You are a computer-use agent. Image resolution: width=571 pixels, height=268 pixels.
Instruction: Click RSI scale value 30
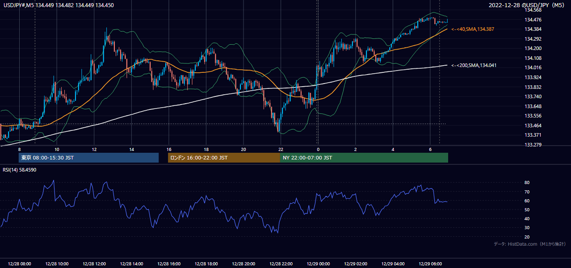527,228
